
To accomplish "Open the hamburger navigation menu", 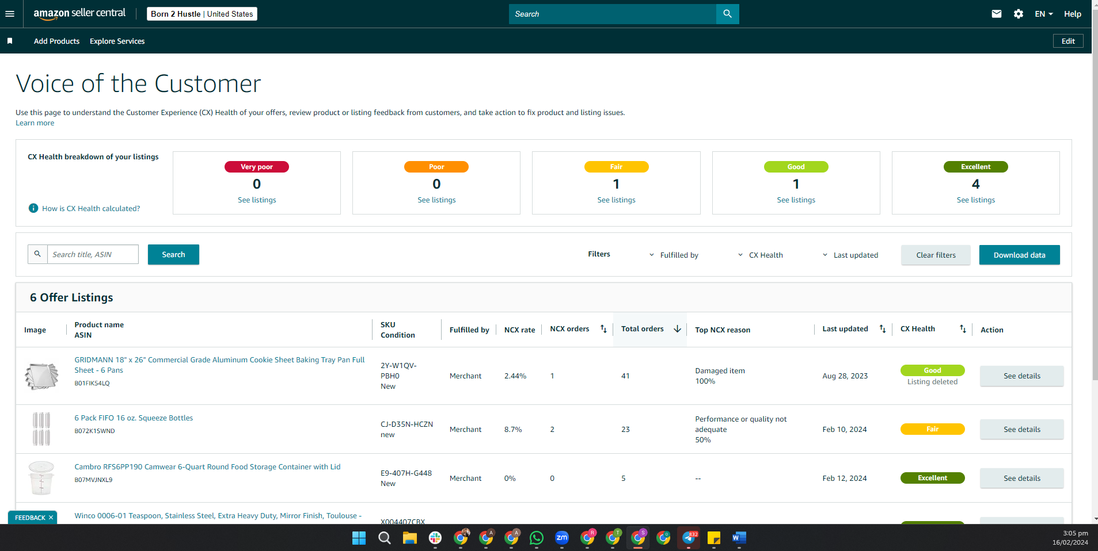I will tap(10, 14).
